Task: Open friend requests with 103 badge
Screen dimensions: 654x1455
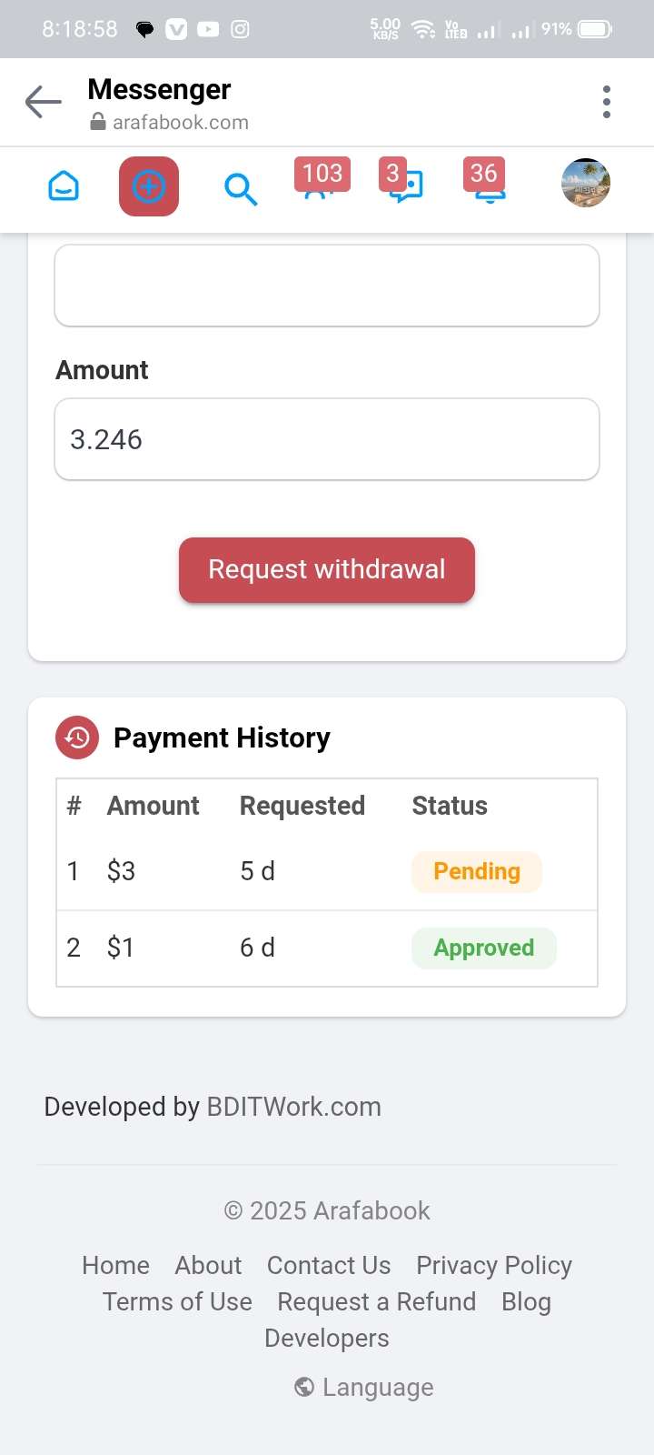Action: (x=321, y=183)
